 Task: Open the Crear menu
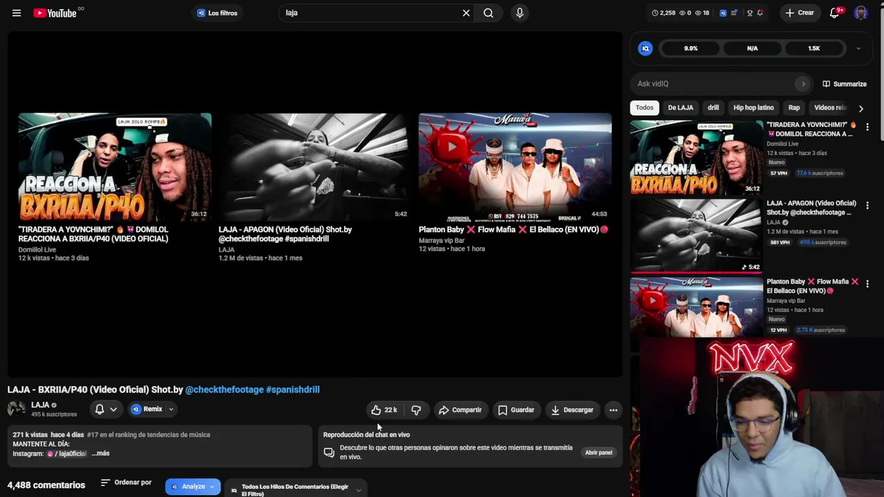pos(799,13)
